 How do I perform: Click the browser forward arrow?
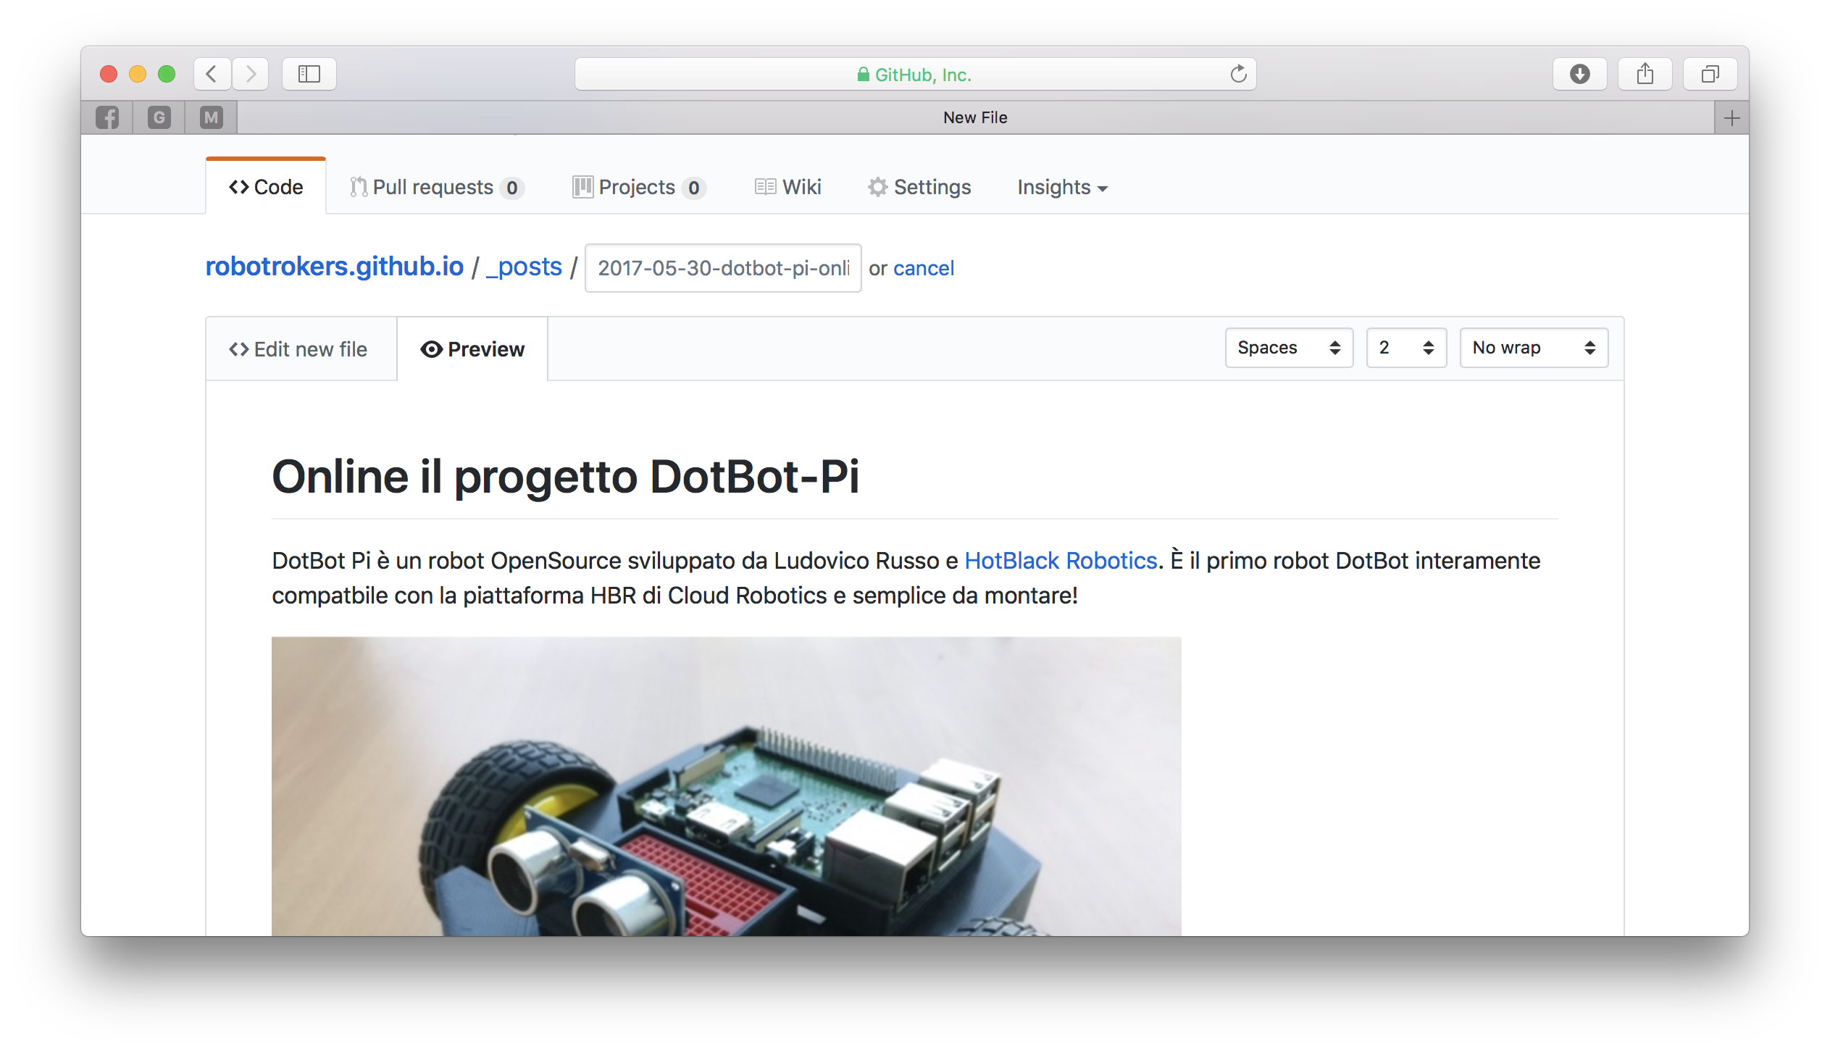pyautogui.click(x=251, y=74)
